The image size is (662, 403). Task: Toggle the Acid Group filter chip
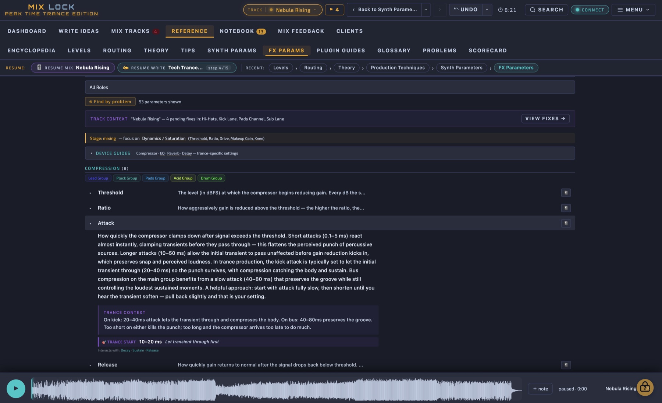[183, 178]
